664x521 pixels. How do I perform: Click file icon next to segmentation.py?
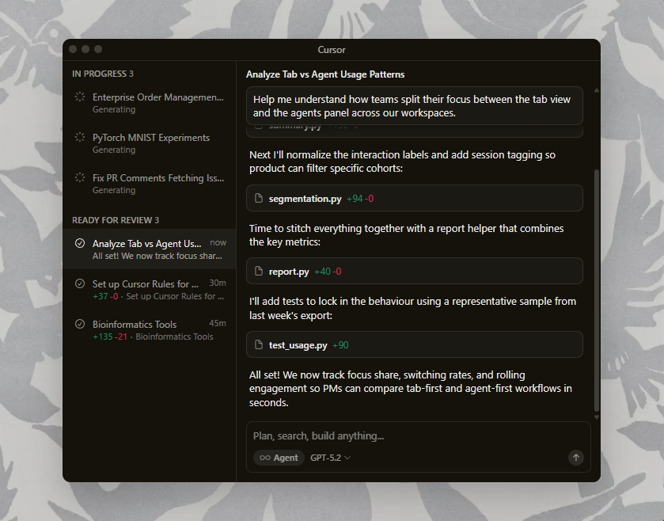coord(258,198)
